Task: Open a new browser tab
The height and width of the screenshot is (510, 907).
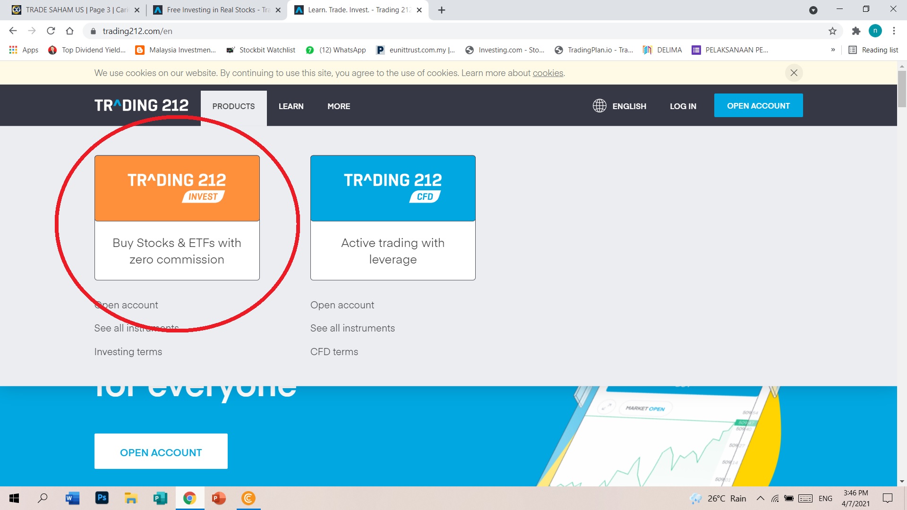Action: [x=442, y=10]
